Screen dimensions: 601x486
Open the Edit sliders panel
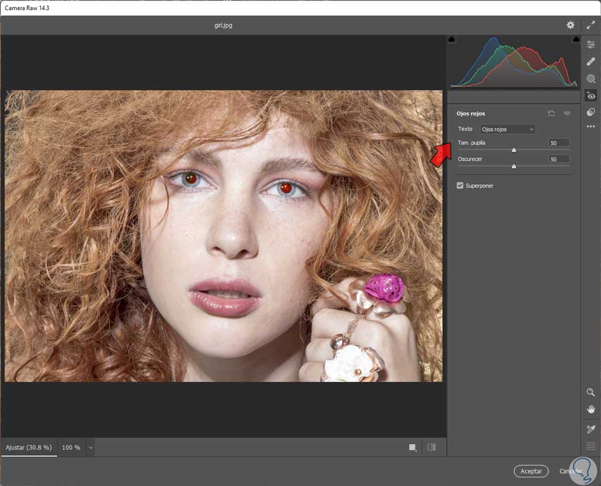[591, 45]
